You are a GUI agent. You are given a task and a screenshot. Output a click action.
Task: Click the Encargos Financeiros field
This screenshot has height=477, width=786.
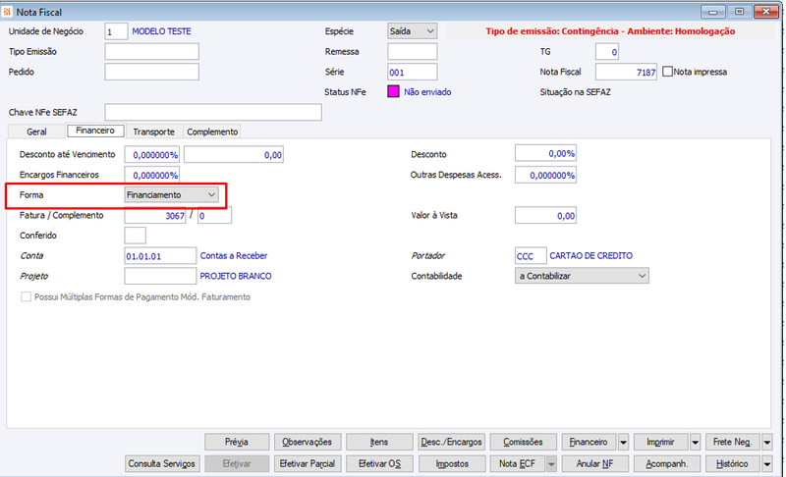click(152, 175)
